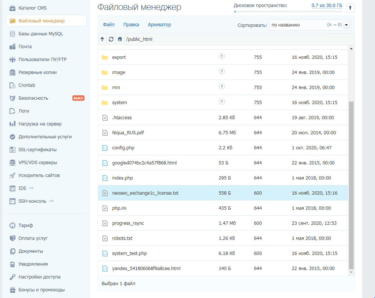Go up one directory level arrow
This screenshot has height=298, width=375.
point(102,39)
